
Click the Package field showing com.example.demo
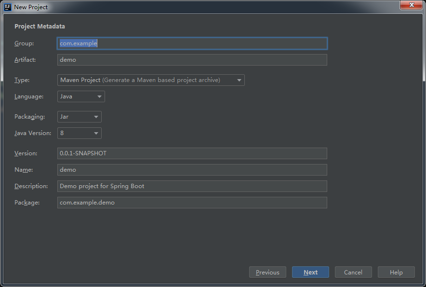pos(193,202)
